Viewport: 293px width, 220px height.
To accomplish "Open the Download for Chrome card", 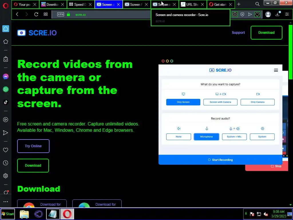I will point(42,203).
